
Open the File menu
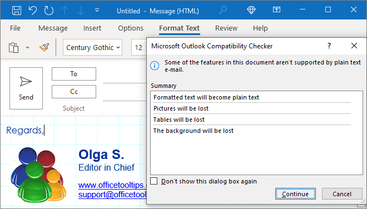[x=15, y=28]
